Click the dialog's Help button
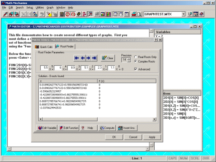The image size is (216, 162). (x=89, y=128)
